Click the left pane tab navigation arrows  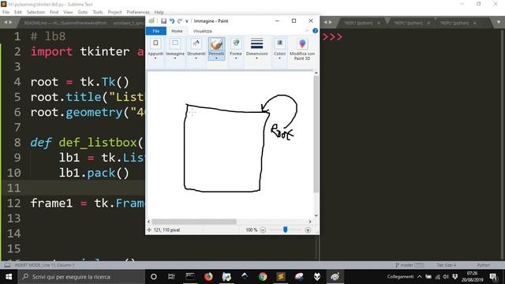coord(8,22)
